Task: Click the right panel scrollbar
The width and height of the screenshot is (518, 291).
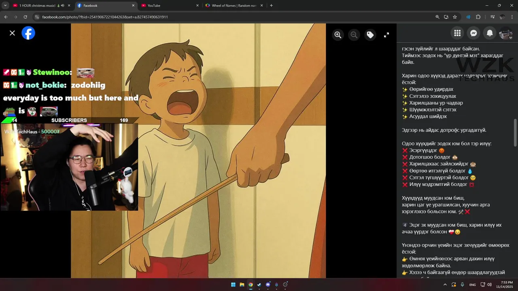Action: click(516, 133)
